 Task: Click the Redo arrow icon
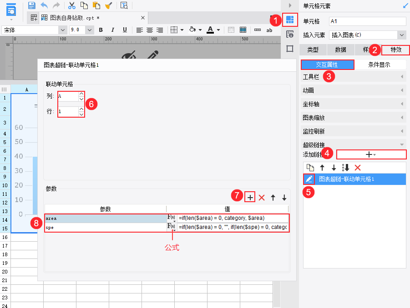56,5
